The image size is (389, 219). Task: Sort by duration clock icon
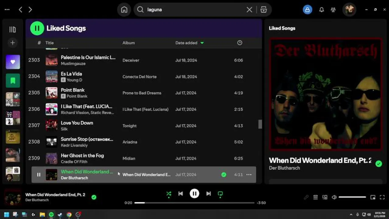click(x=240, y=43)
